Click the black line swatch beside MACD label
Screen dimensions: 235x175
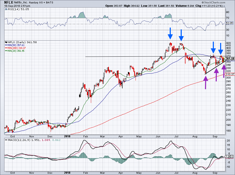[x=6, y=140]
